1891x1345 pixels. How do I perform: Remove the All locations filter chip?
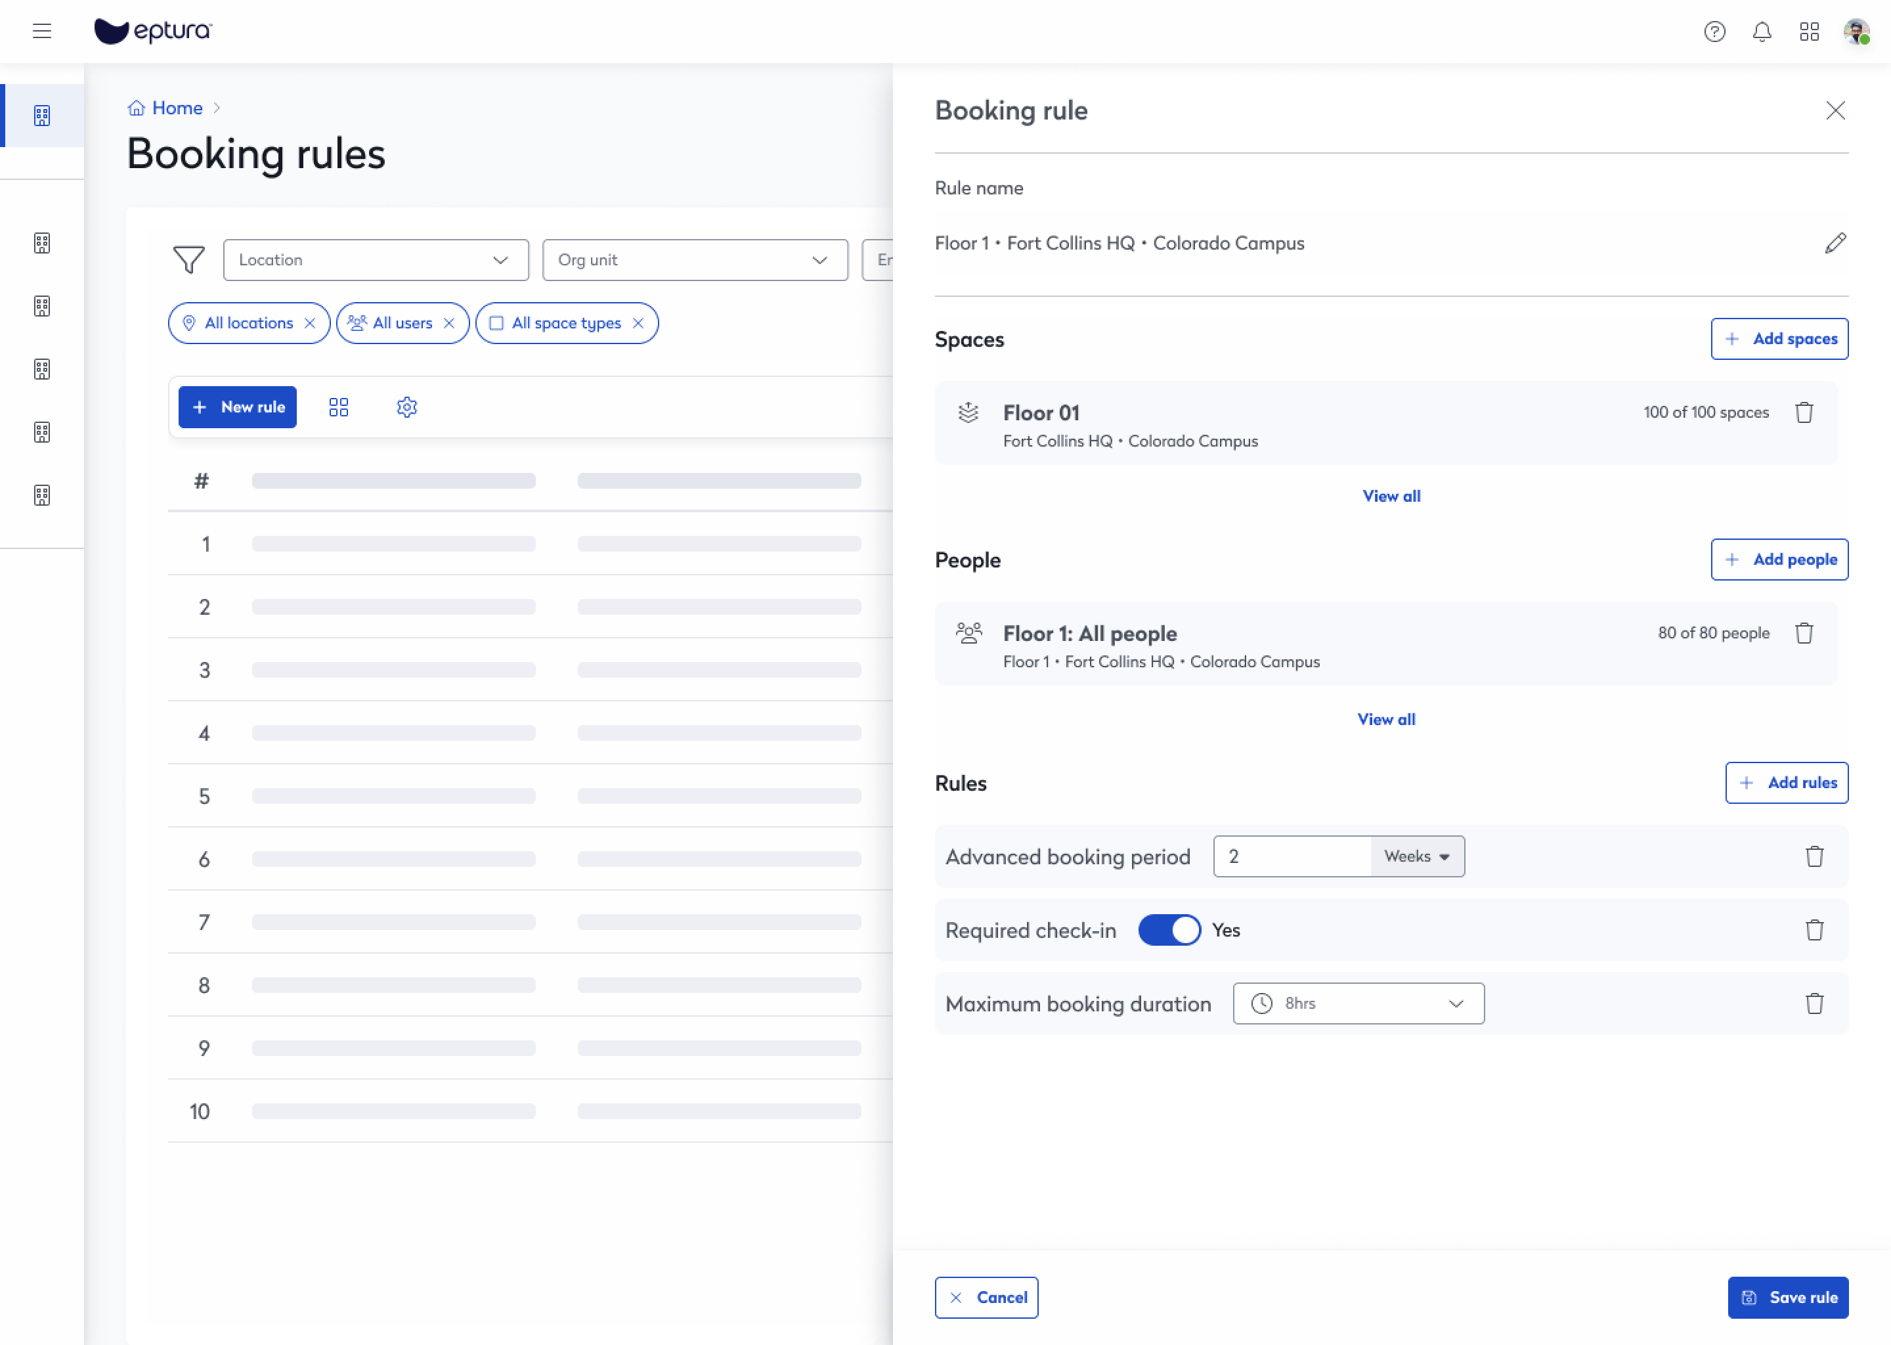pos(310,323)
